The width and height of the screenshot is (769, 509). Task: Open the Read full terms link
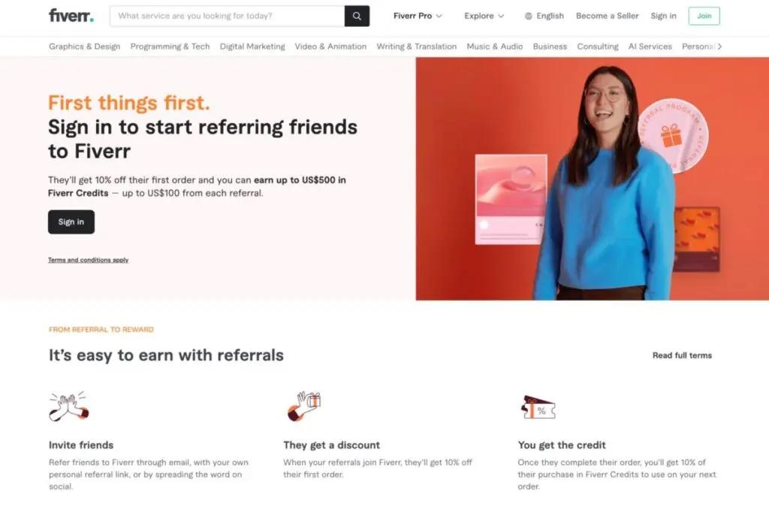[x=682, y=356]
